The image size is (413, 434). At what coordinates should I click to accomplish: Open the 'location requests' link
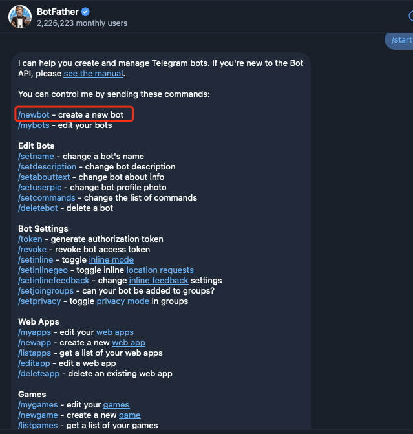(x=160, y=270)
